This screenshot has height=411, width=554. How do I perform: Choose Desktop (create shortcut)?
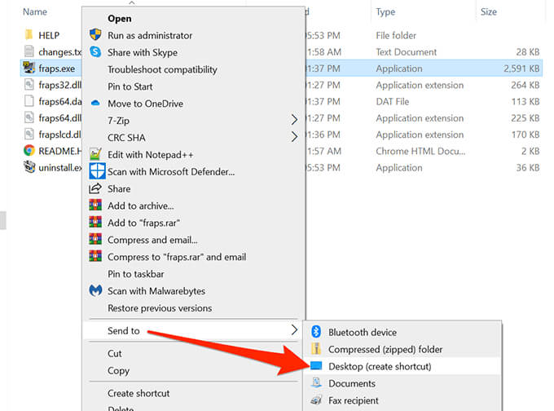[x=380, y=366]
